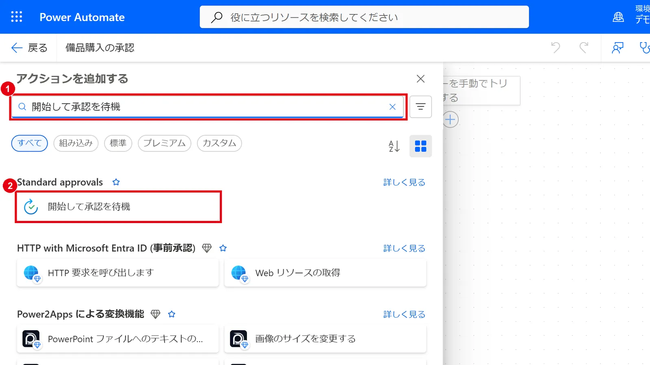
Task: Go back with 戻る button
Action: [x=29, y=48]
